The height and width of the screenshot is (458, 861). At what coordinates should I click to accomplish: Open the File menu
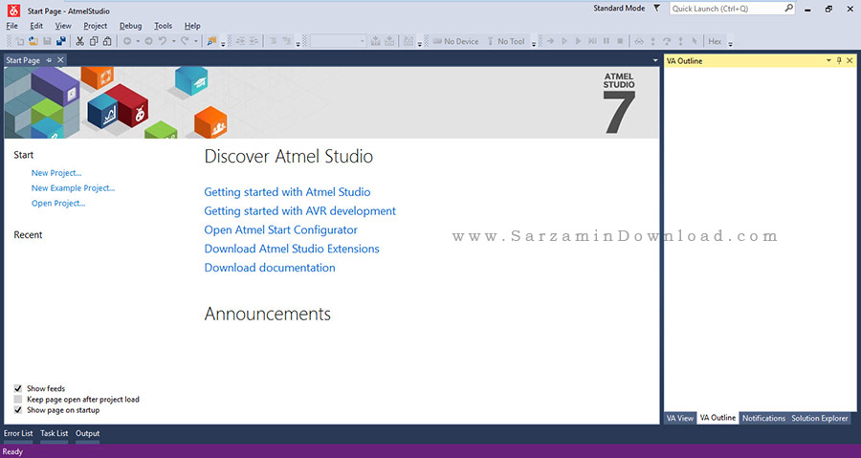pos(12,26)
